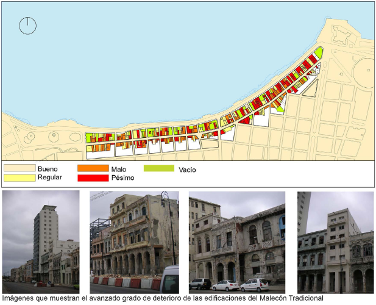Select the Regular yellow legend swatch
The image size is (376, 305).
[20, 178]
